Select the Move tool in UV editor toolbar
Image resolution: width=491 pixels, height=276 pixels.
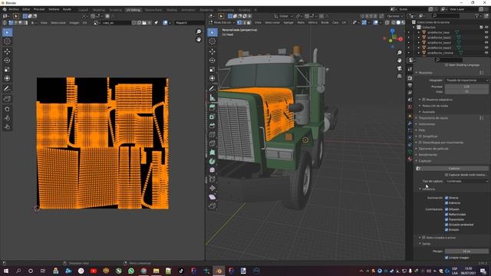[7, 51]
